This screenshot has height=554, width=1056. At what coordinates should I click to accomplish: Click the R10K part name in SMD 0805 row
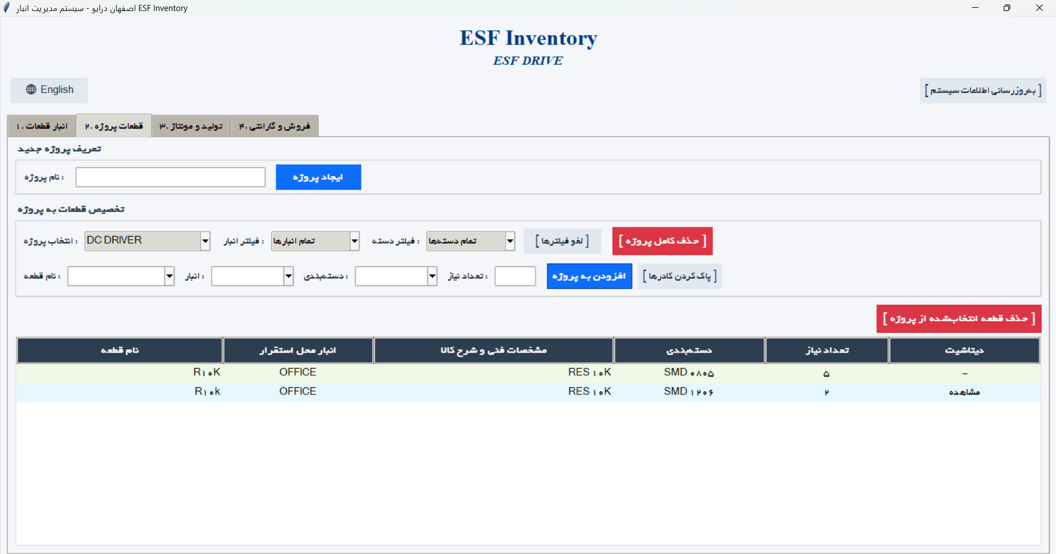(x=206, y=372)
